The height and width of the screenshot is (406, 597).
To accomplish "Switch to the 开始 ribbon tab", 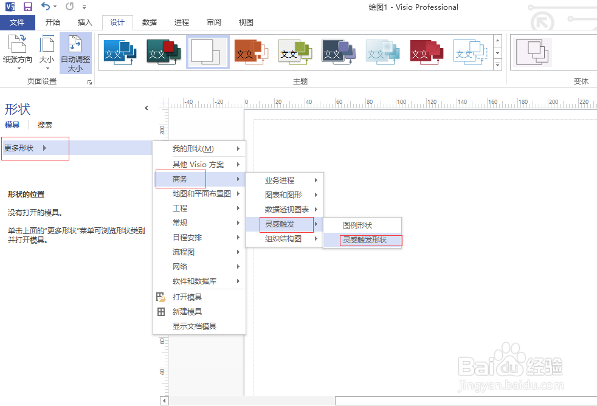I will pos(52,22).
